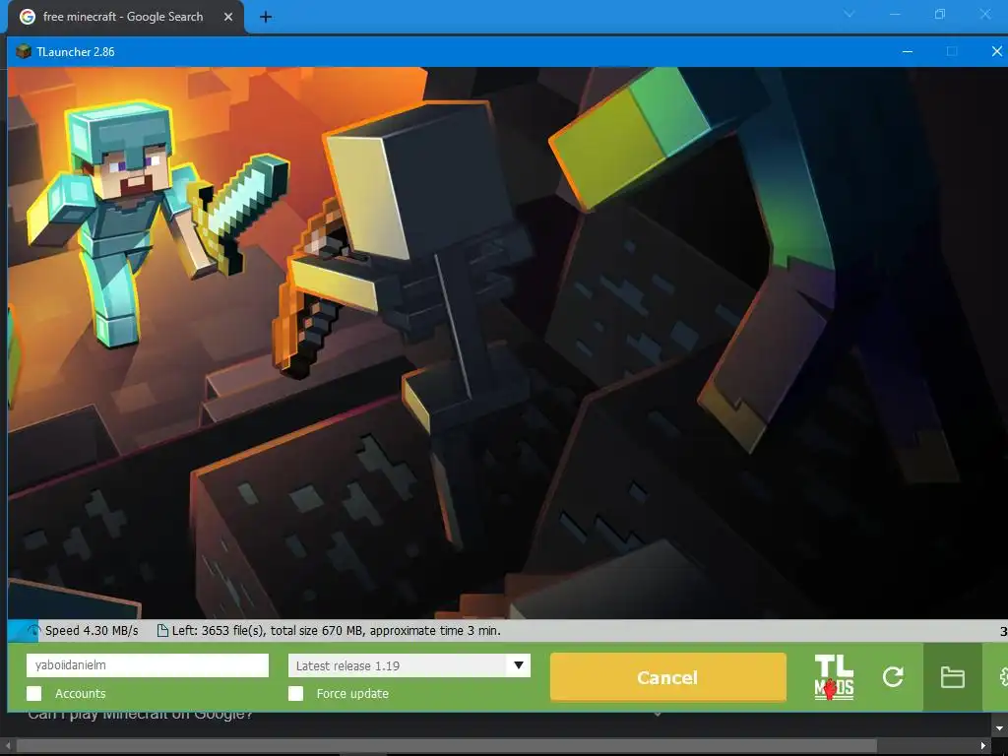This screenshot has width=1008, height=756.
Task: Click the vertical scrollbar down arrow
Action: [999, 728]
